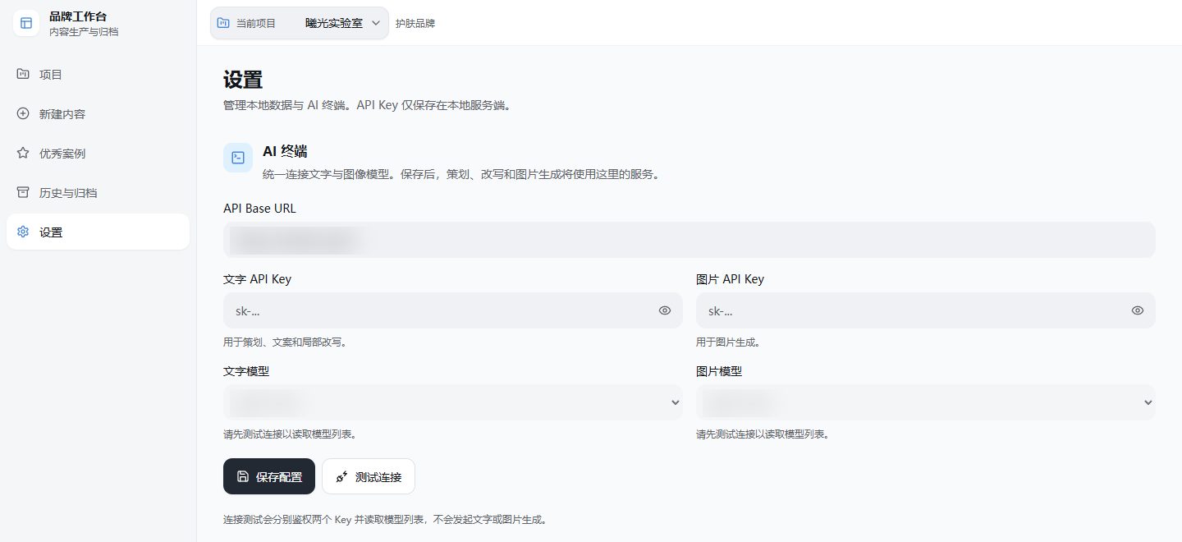The image size is (1182, 542).
Task: Open 优秀案例 in the sidebar
Action: click(x=98, y=153)
